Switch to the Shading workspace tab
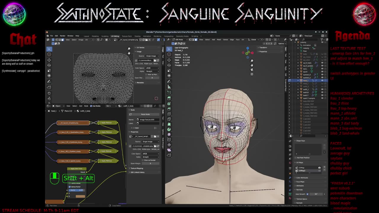The width and height of the screenshot is (379, 213). (x=137, y=36)
